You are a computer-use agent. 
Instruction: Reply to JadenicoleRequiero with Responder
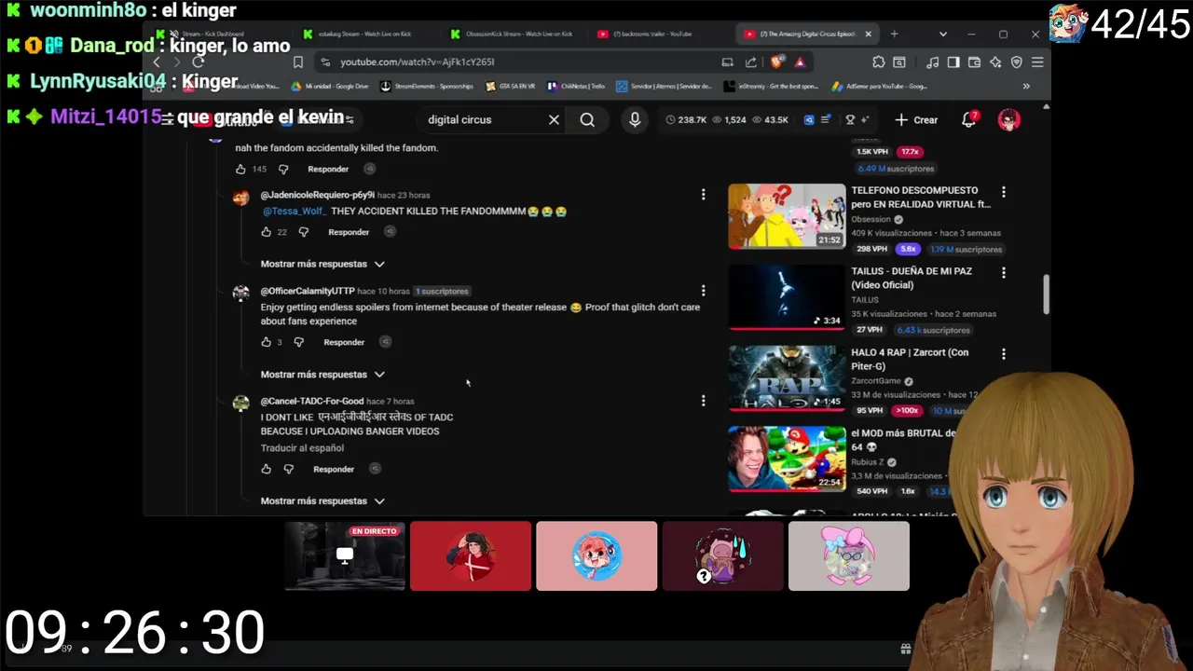[x=349, y=232]
